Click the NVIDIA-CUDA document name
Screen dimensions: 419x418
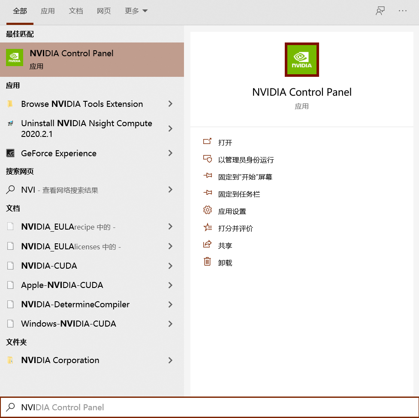[x=49, y=266]
